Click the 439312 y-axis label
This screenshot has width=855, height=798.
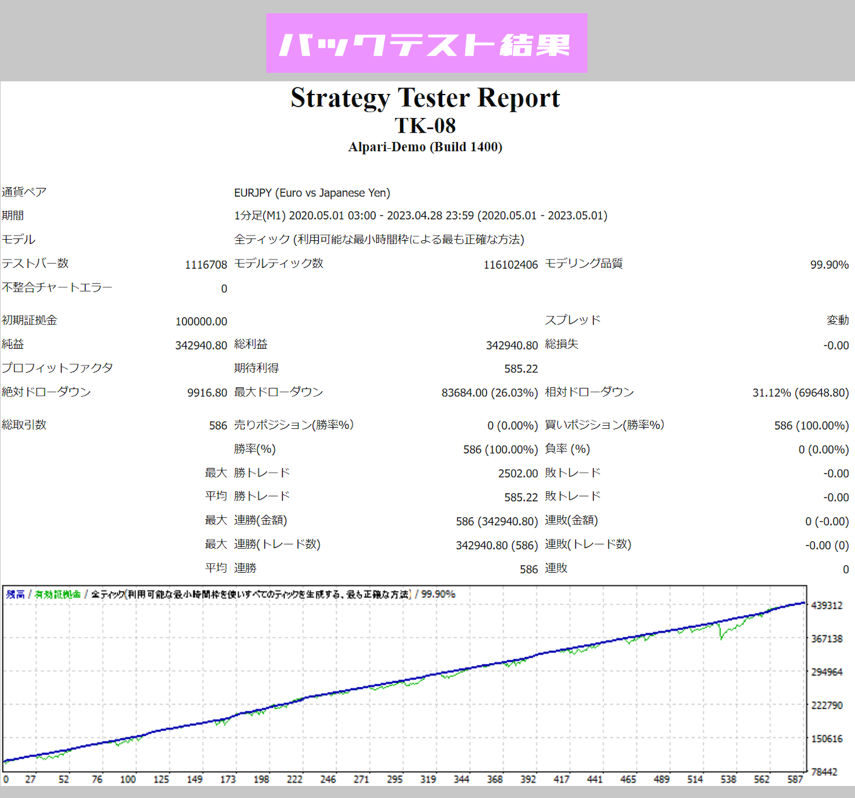[x=827, y=606]
